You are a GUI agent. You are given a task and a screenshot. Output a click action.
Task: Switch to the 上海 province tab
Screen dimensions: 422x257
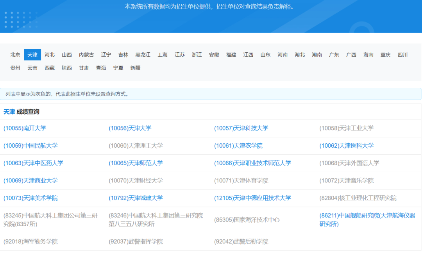coord(163,55)
